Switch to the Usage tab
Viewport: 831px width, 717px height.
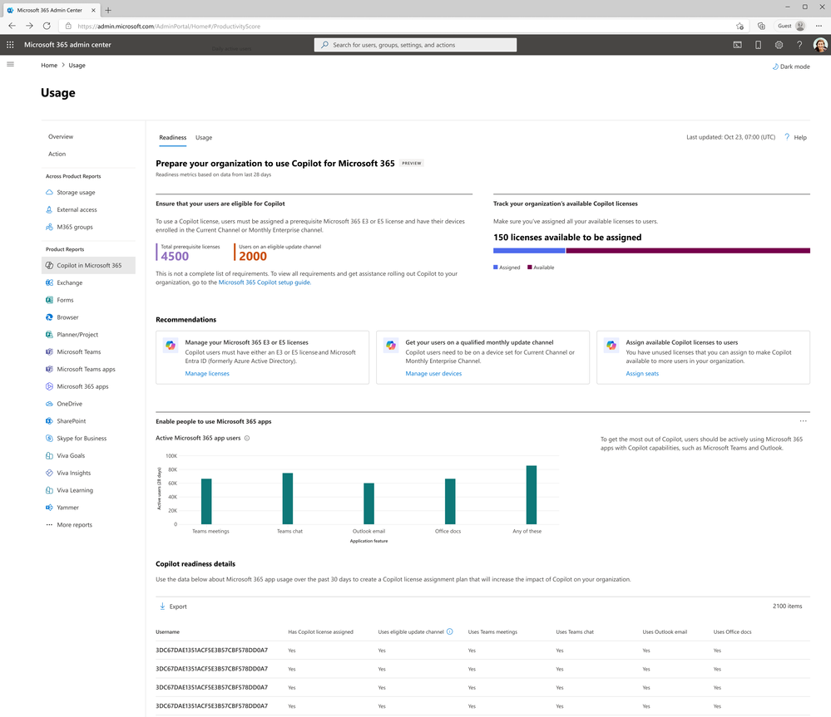pos(204,138)
